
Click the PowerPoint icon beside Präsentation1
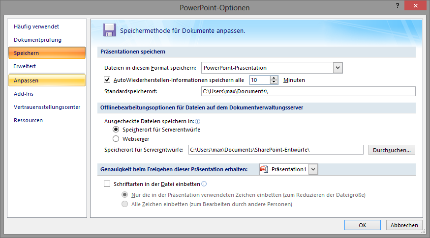pyautogui.click(x=264, y=169)
